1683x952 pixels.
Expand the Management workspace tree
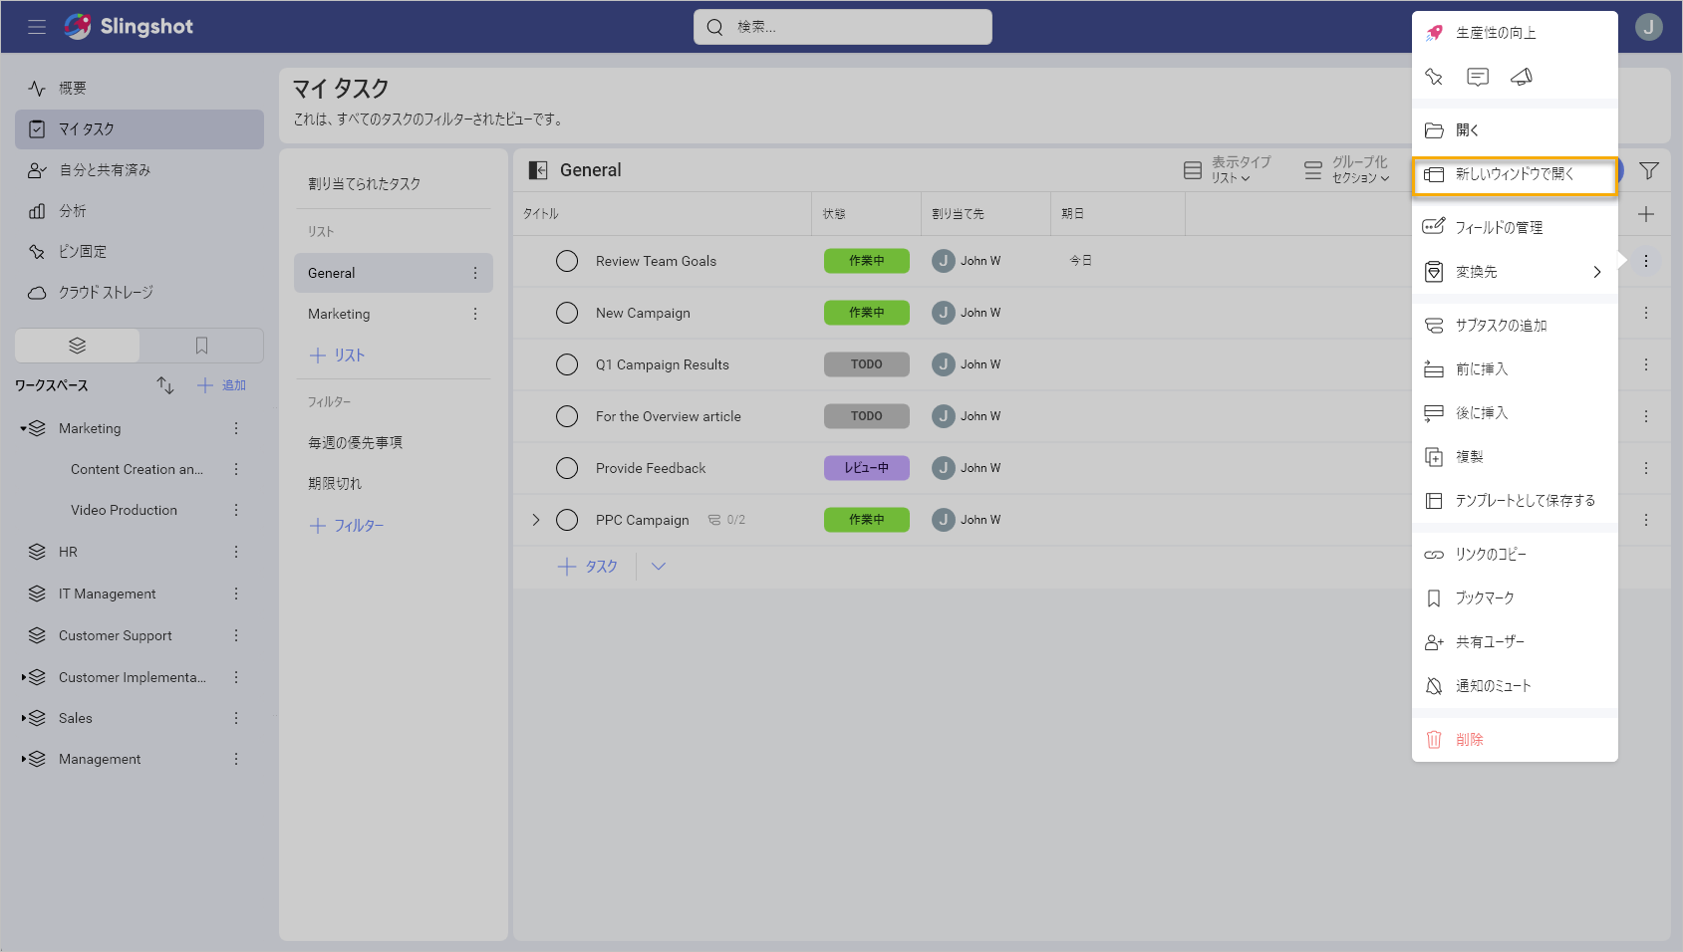coord(23,759)
